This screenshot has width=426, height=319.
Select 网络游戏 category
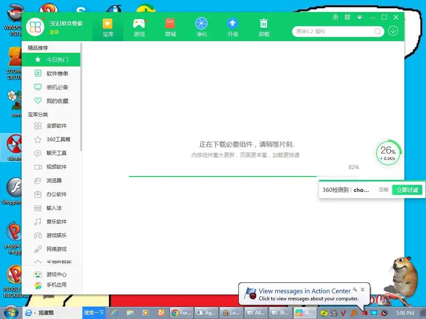pyautogui.click(x=51, y=249)
